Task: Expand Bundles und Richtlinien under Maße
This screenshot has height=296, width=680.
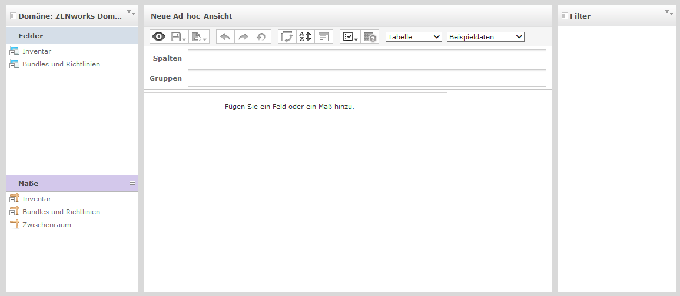Action: coord(12,214)
